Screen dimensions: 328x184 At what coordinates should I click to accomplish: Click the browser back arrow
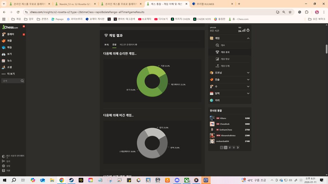4,12
